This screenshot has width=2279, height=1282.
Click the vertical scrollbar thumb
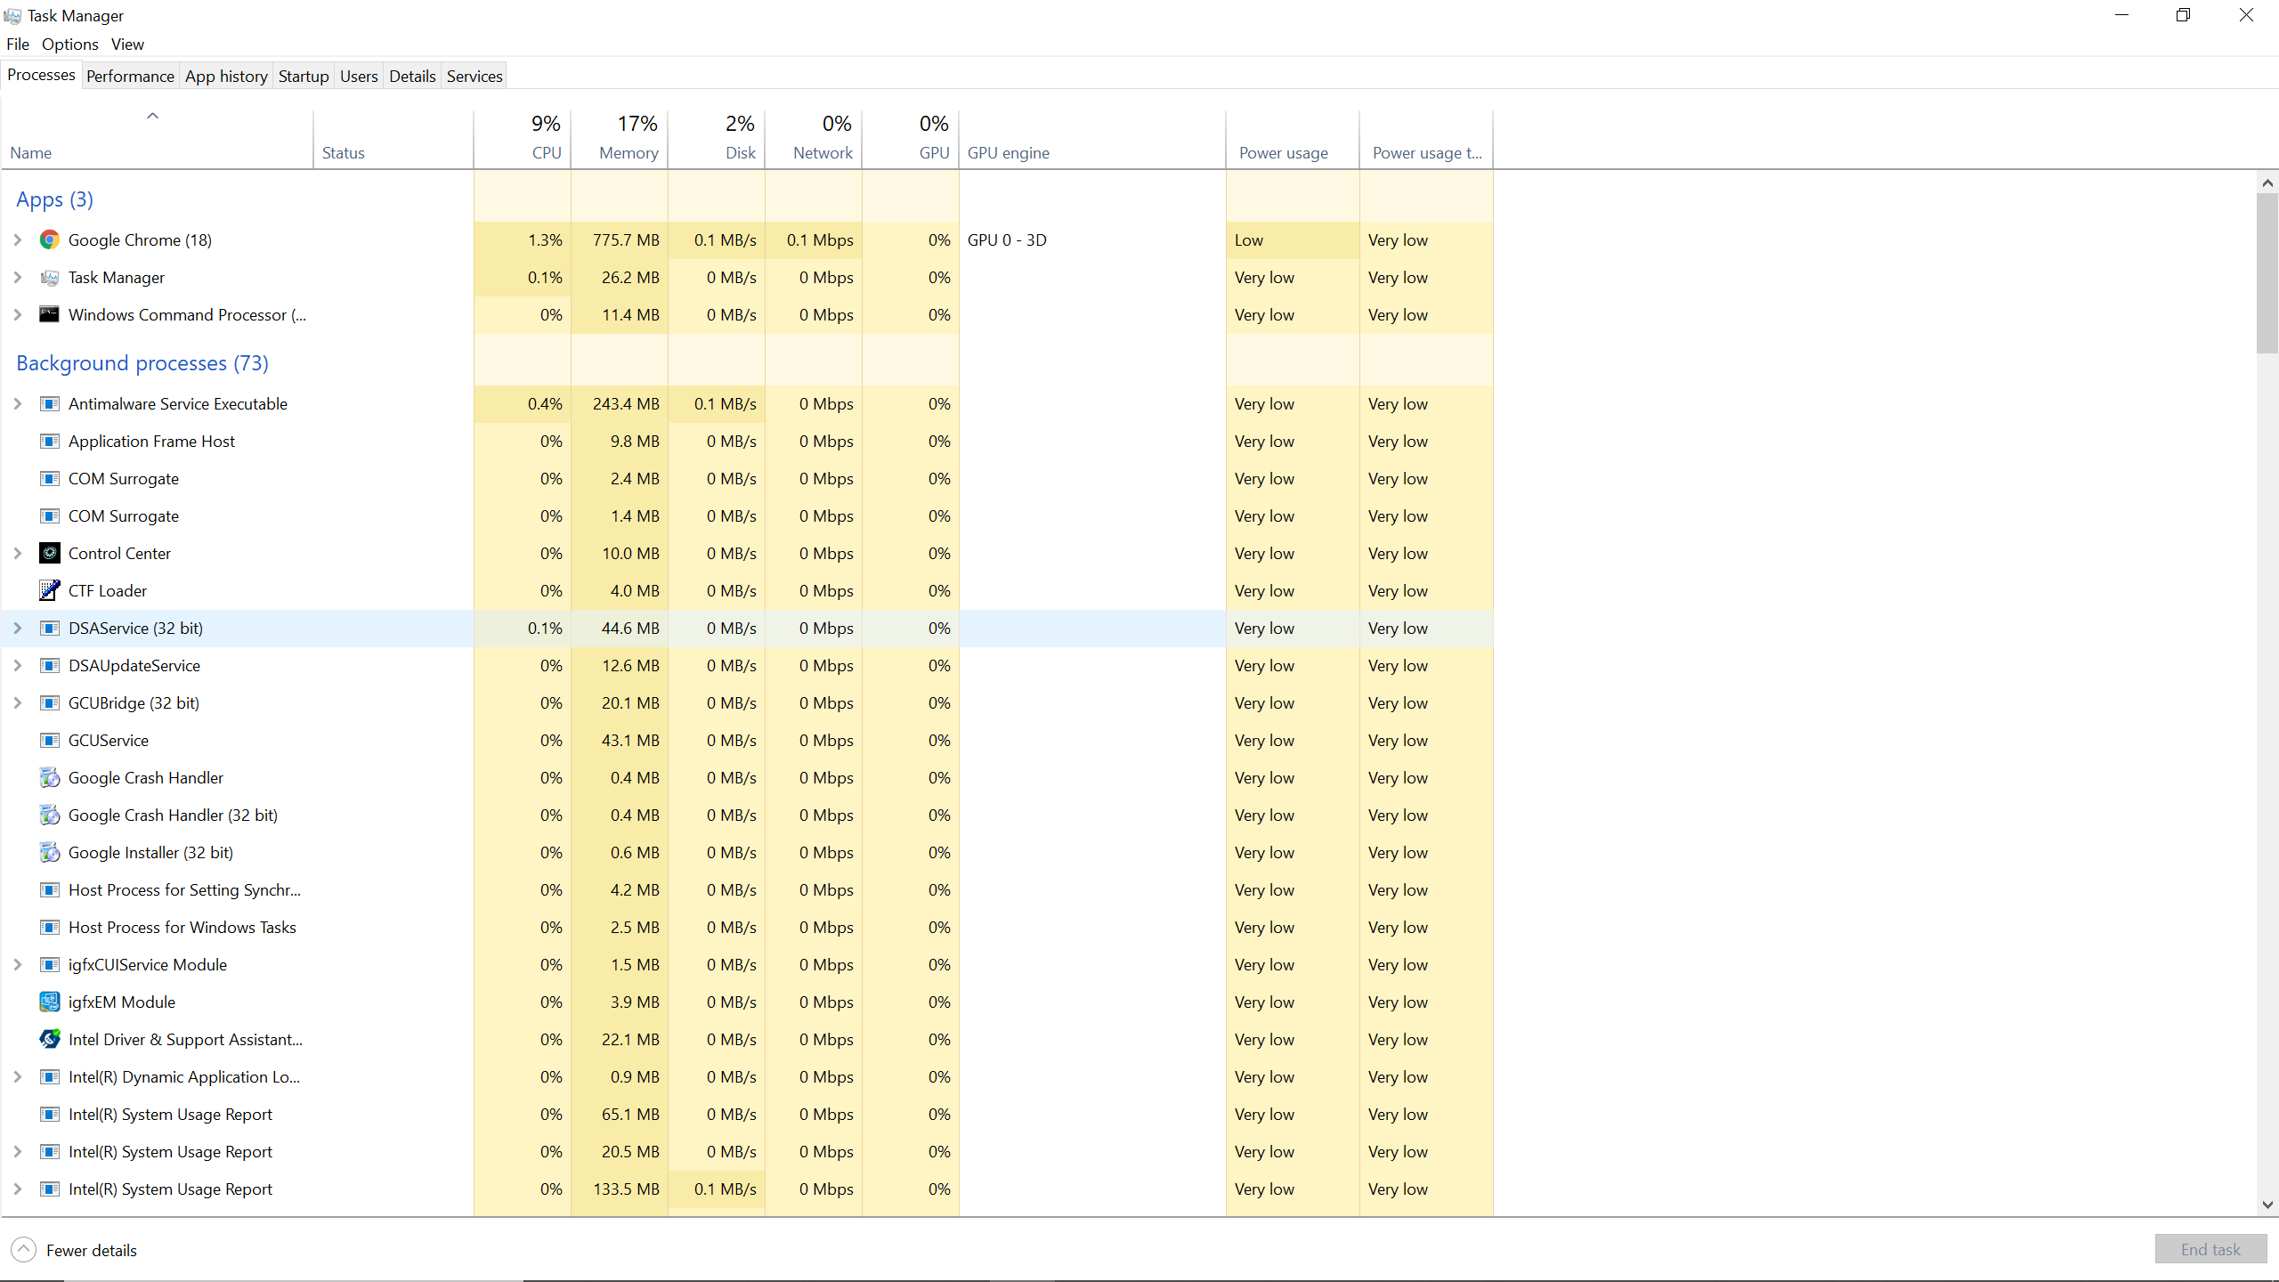(2267, 273)
